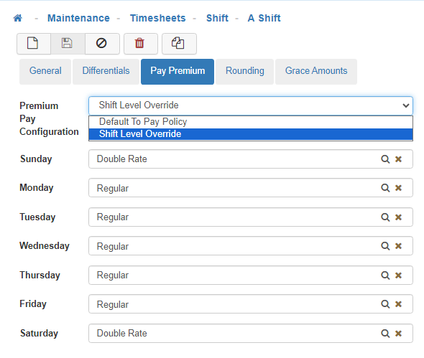
Task: Navigate to Maintenance breadcrumb link
Action: [78, 18]
